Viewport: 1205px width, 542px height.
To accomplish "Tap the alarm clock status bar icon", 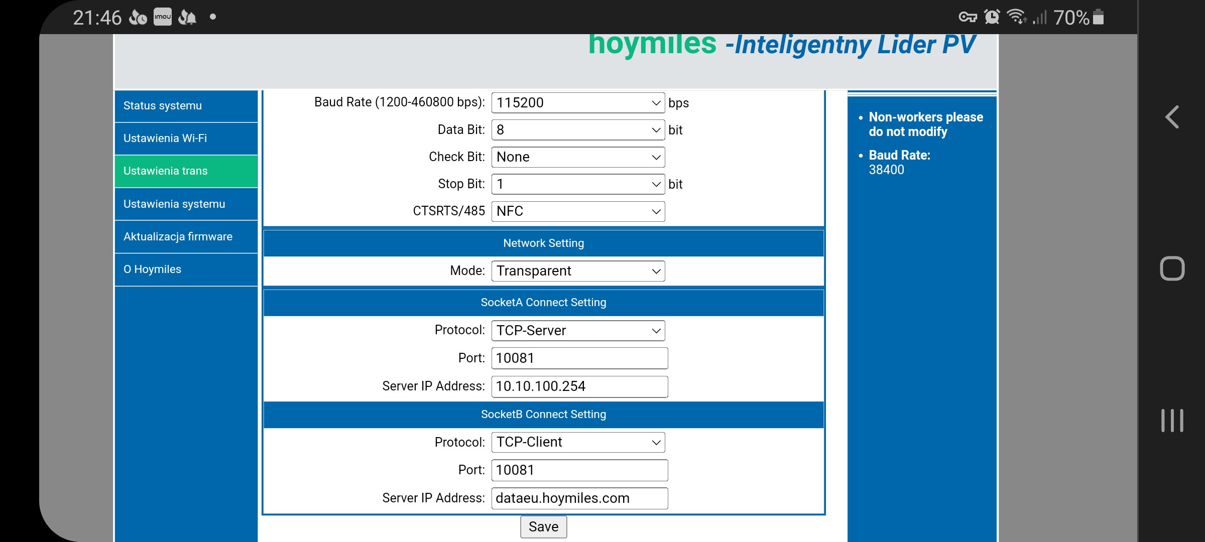I will pyautogui.click(x=993, y=17).
